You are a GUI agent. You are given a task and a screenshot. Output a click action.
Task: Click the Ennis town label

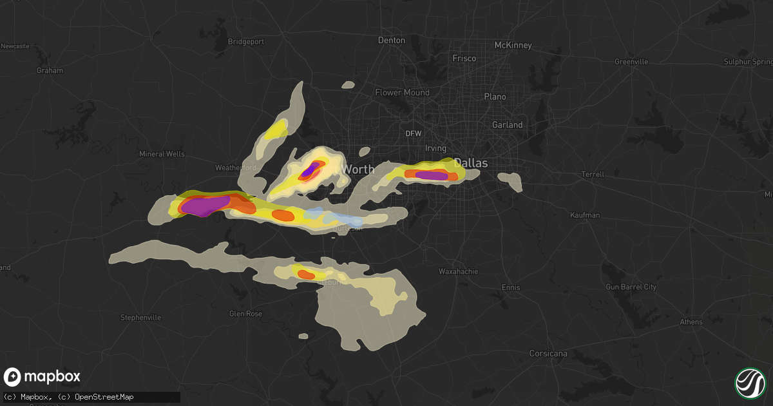tap(510, 287)
